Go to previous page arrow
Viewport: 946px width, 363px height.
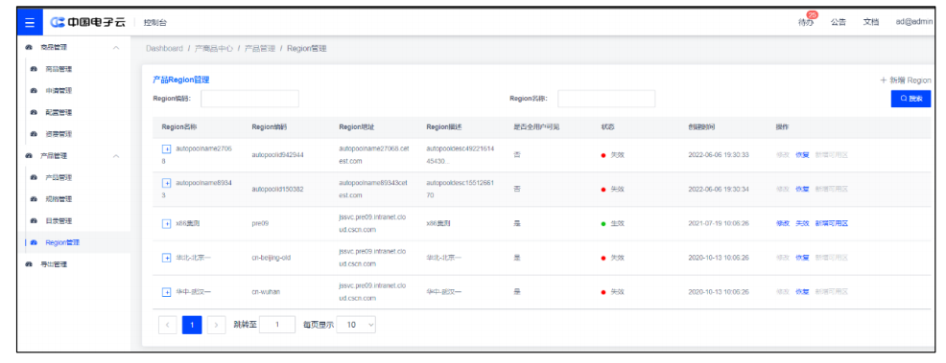[167, 325]
